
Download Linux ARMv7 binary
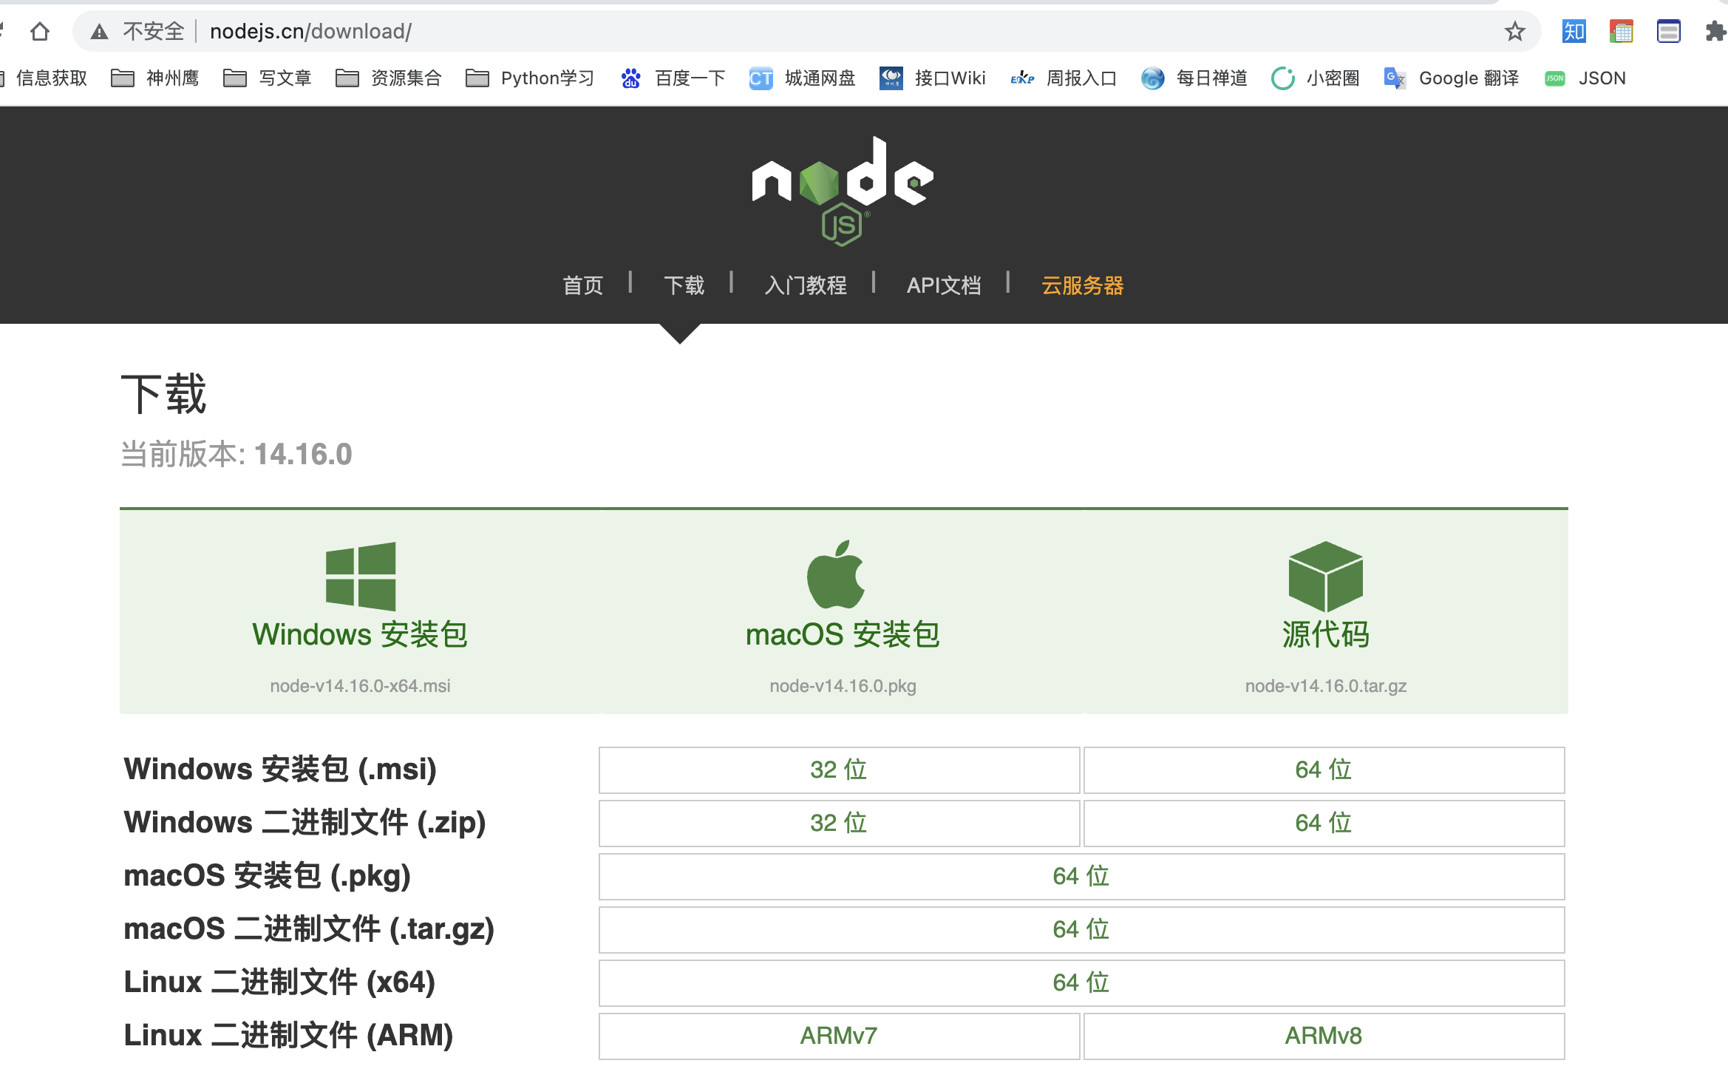tap(839, 1036)
